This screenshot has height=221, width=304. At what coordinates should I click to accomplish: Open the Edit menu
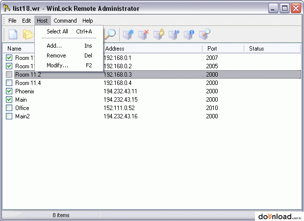(x=26, y=21)
